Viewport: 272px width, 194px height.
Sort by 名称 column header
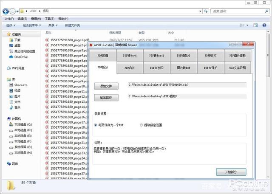pos(48,33)
